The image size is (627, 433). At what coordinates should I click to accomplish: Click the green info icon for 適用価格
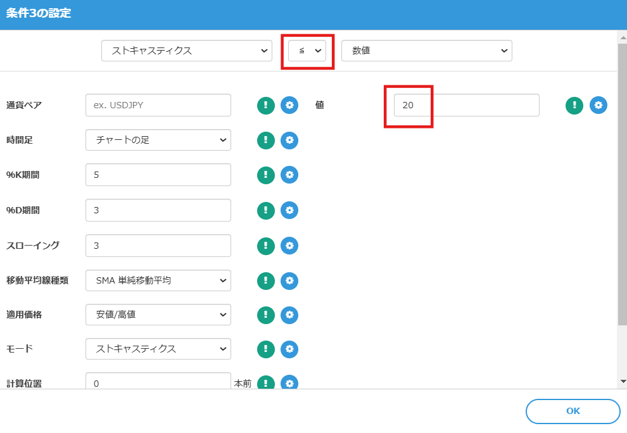[x=266, y=314]
